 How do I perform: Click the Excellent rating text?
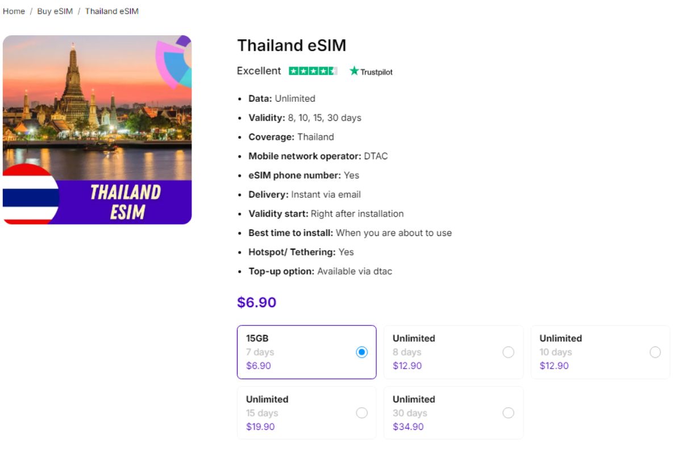click(258, 71)
